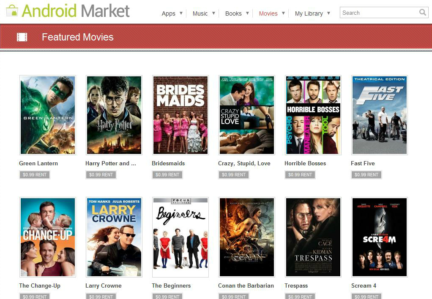
Task: Click the film strip icon beside Featured Movies
Action: pyautogui.click(x=22, y=37)
